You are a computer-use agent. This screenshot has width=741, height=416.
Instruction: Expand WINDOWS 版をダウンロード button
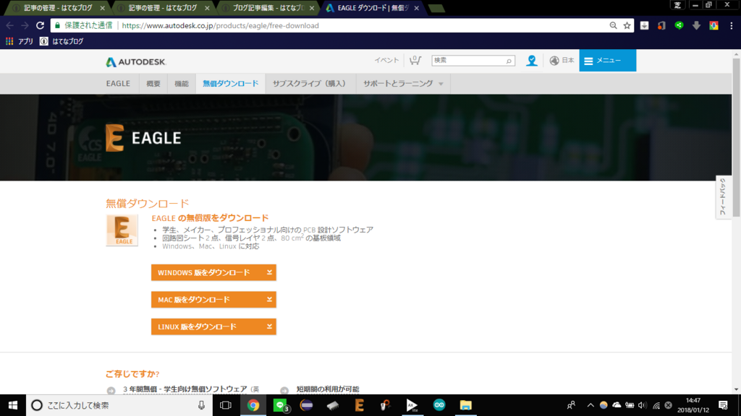[x=213, y=272]
